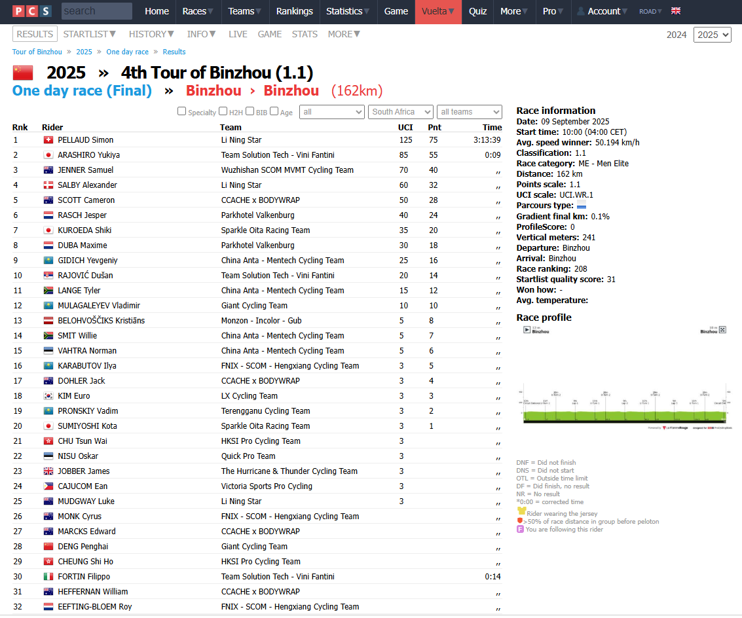Click the search input field
This screenshot has height=618, width=742.
tap(96, 11)
